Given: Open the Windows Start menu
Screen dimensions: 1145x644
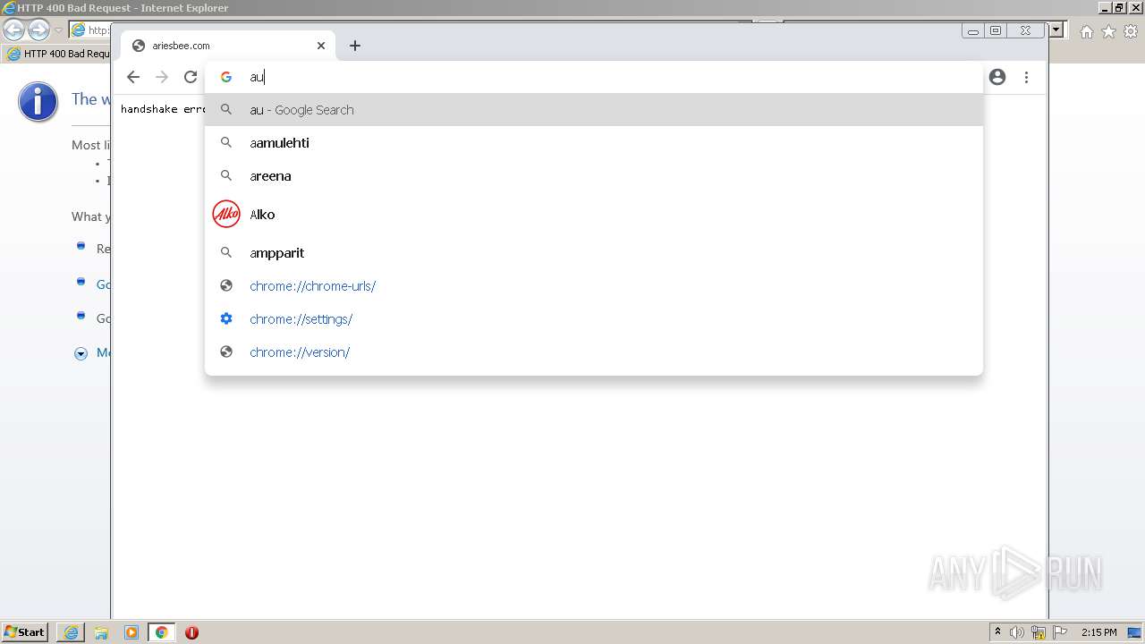Looking at the screenshot, I should pos(25,632).
